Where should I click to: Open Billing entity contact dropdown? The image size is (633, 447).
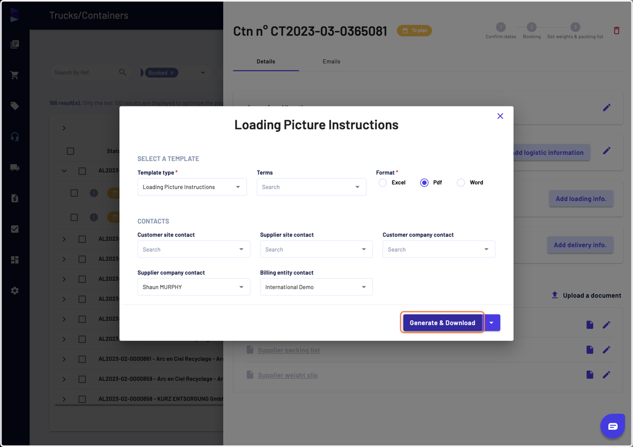tap(316, 287)
